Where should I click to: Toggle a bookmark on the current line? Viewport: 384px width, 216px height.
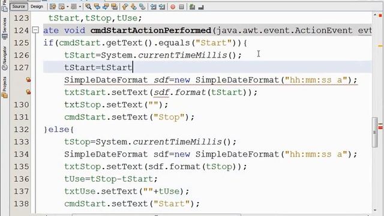142,7
